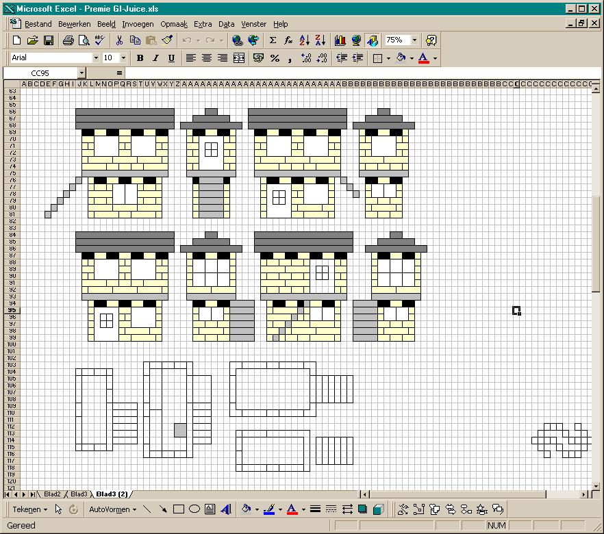Select the Oval drawing tool

coord(194,509)
